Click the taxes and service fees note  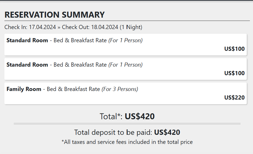(x=127, y=142)
